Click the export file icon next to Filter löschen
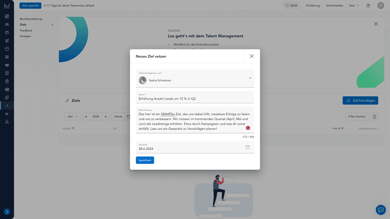 click(374, 116)
